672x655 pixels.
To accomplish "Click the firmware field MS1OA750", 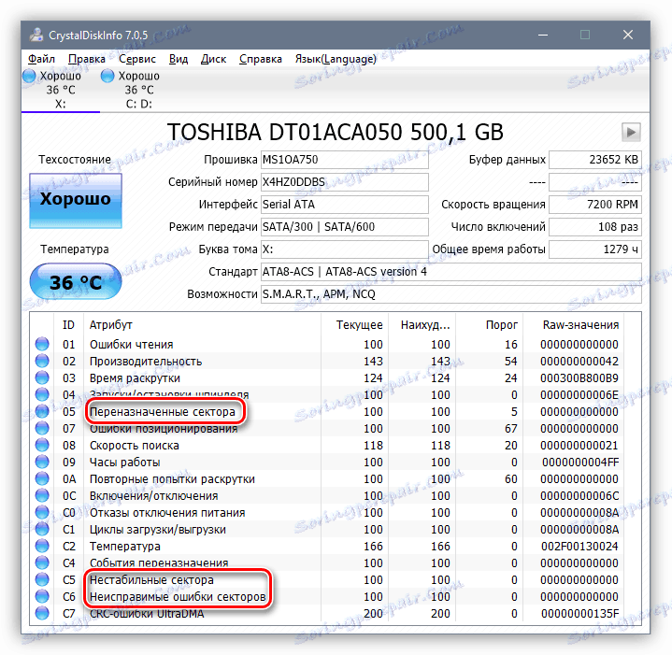I will 343,160.
